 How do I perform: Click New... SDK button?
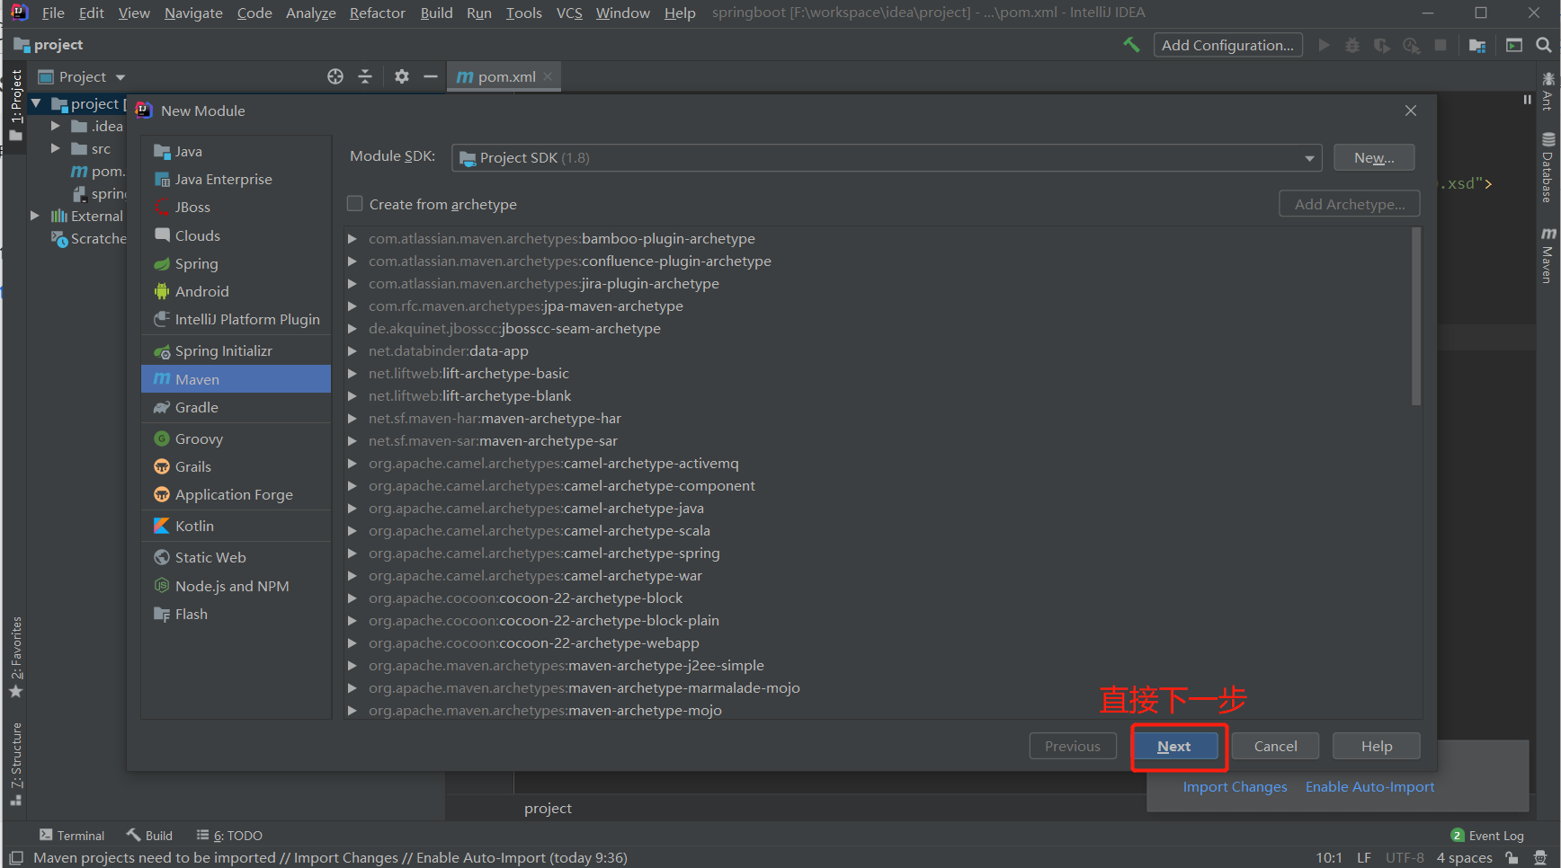[x=1374, y=157]
